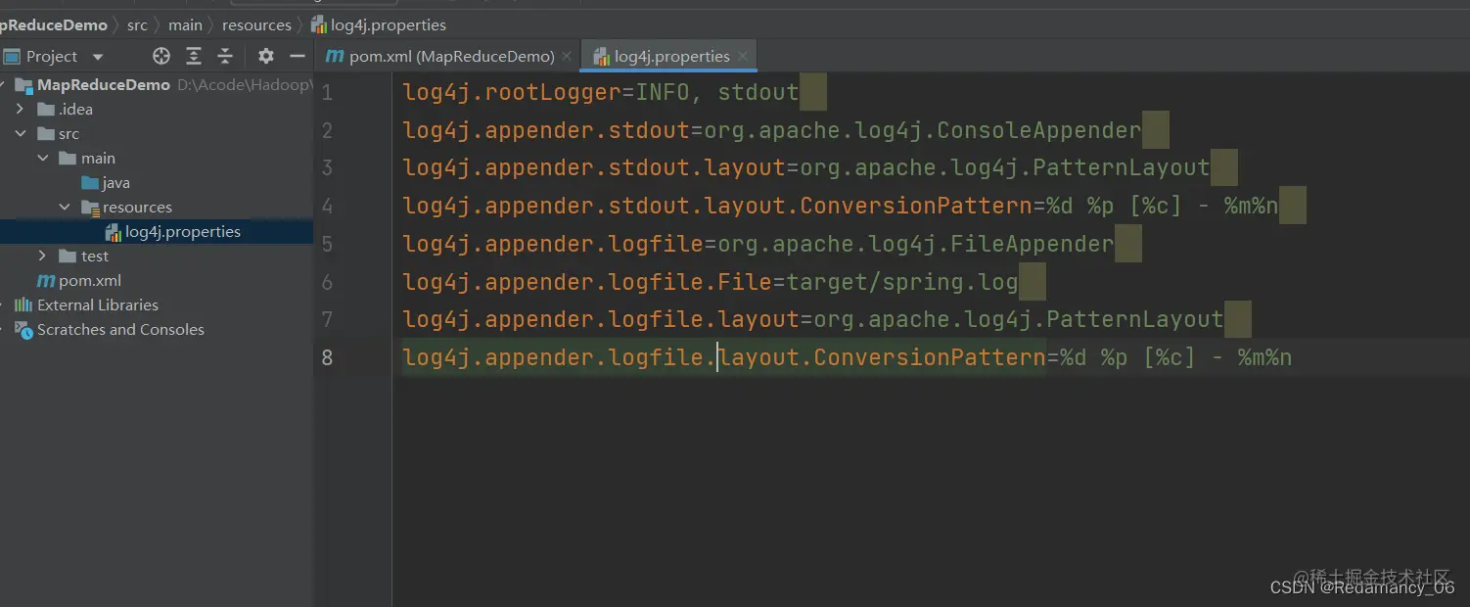Click the src breadcrumb in navigation bar
Screen dimensions: 1470x607
tap(137, 24)
